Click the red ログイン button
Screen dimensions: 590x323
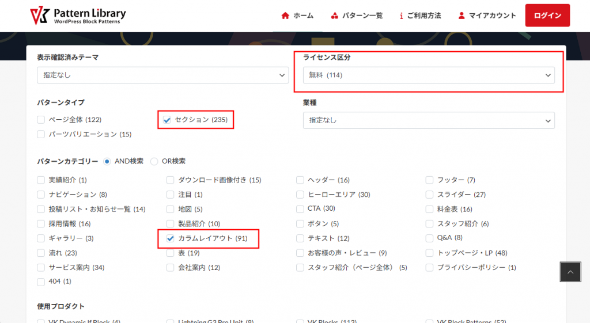pyautogui.click(x=547, y=16)
